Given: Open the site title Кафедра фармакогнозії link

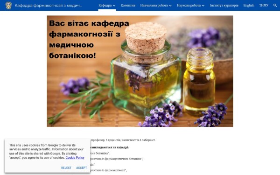Looking at the screenshot, I should pyautogui.click(x=49, y=5).
